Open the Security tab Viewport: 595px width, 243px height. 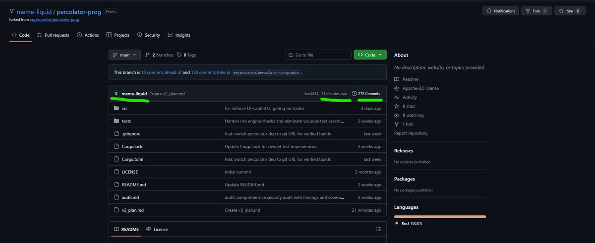(149, 35)
